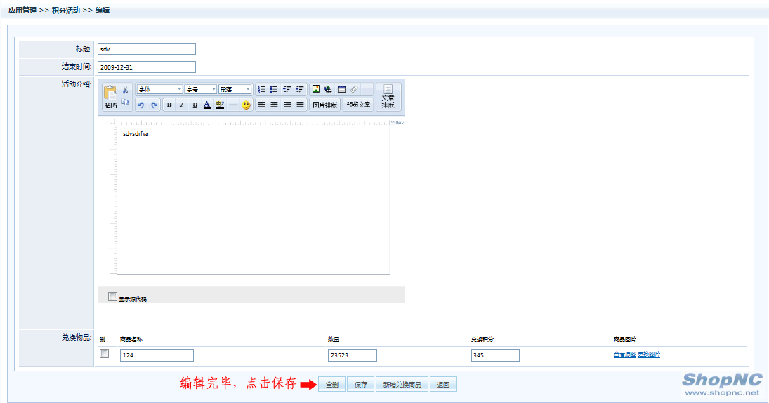Toggle underline formatting

coord(195,105)
